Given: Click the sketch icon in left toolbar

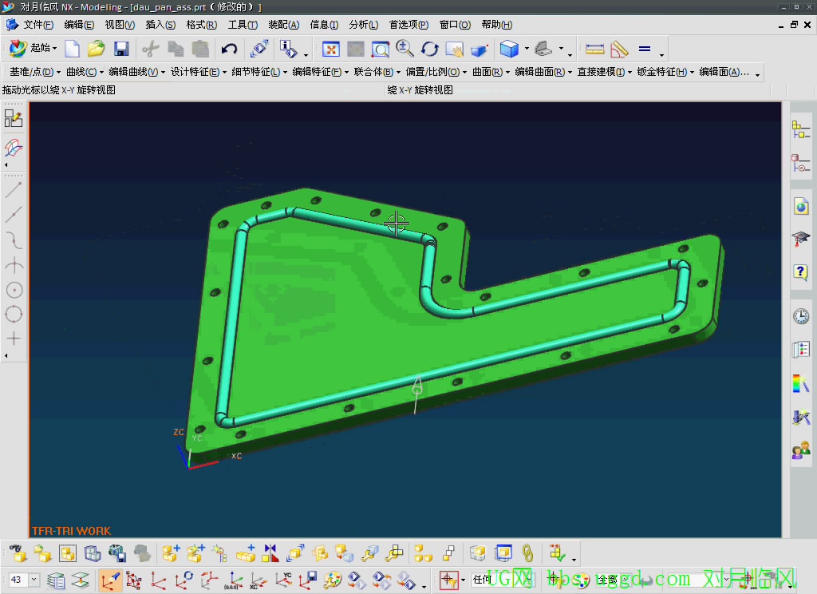Looking at the screenshot, I should pos(14,119).
